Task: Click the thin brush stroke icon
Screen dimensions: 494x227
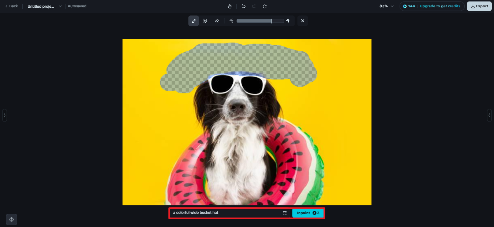Action: (x=231, y=21)
